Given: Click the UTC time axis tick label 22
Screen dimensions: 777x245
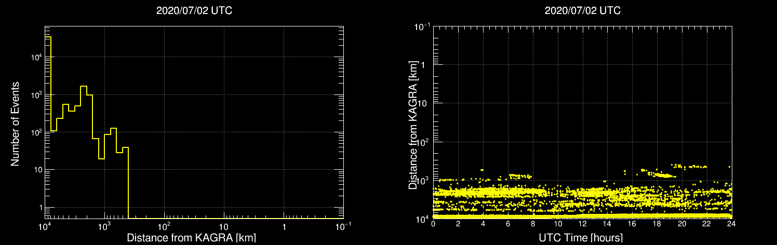Looking at the screenshot, I should [x=706, y=224].
